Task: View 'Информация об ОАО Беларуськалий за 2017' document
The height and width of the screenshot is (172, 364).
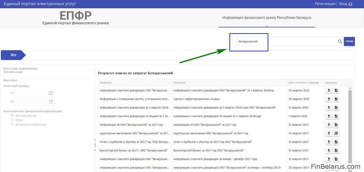Action: (x=336, y=125)
